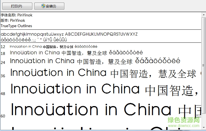Click the accented pinyin characters sample line
The image size is (206, 131).
34,40
